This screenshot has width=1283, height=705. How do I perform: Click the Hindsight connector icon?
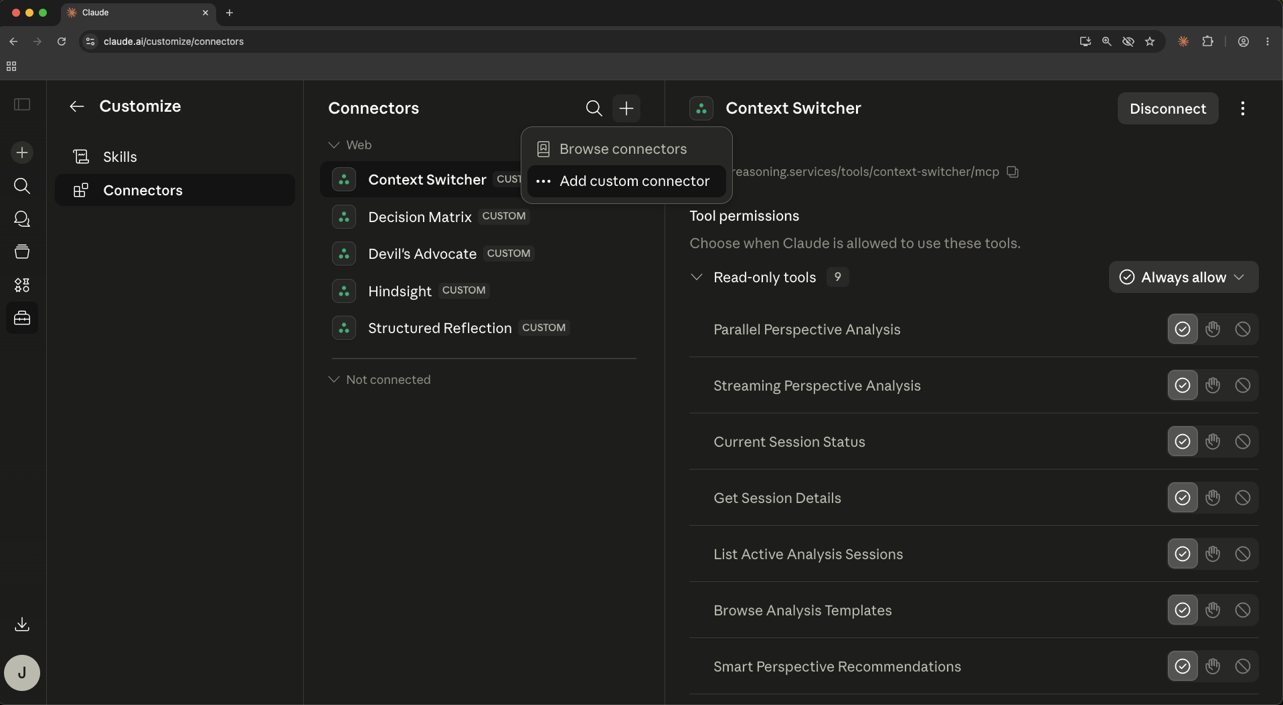pyautogui.click(x=344, y=291)
